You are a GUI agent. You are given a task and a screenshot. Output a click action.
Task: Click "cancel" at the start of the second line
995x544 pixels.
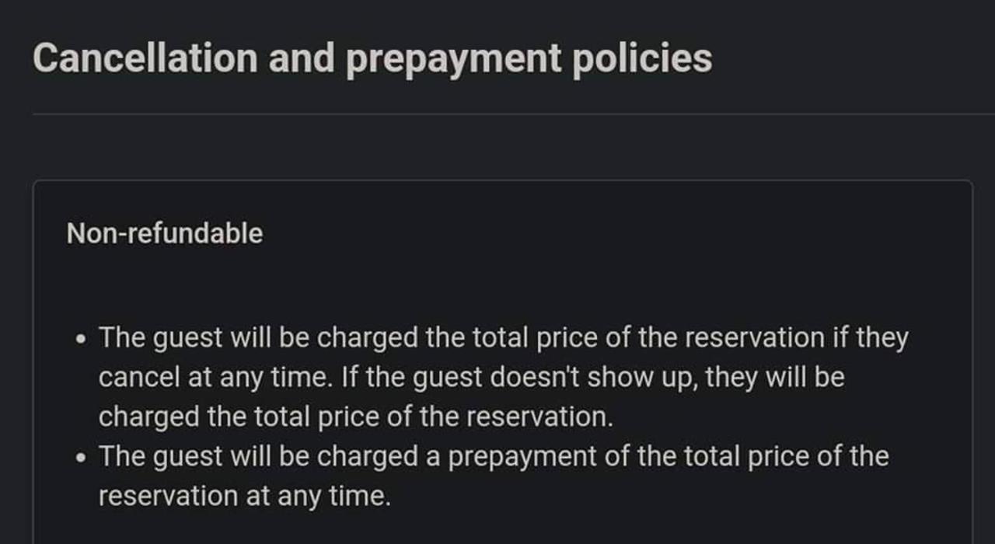pyautogui.click(x=138, y=378)
